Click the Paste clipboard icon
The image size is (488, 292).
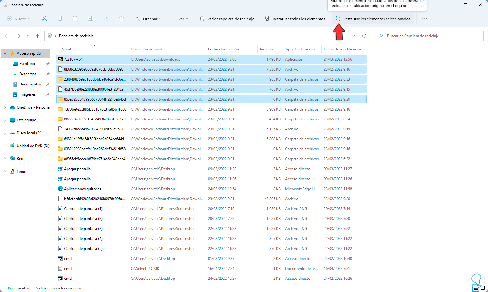point(75,19)
